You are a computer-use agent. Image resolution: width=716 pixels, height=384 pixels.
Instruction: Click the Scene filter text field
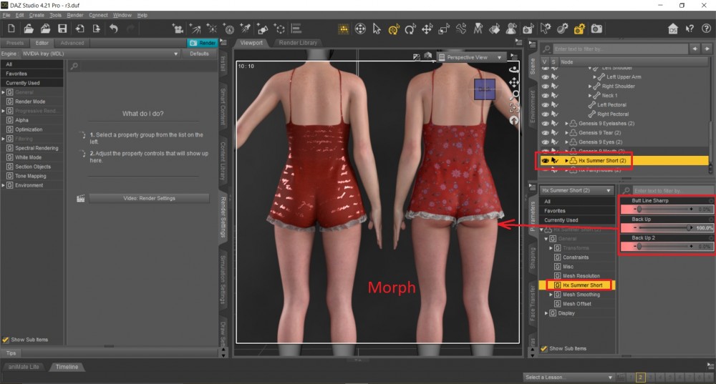[x=620, y=49]
